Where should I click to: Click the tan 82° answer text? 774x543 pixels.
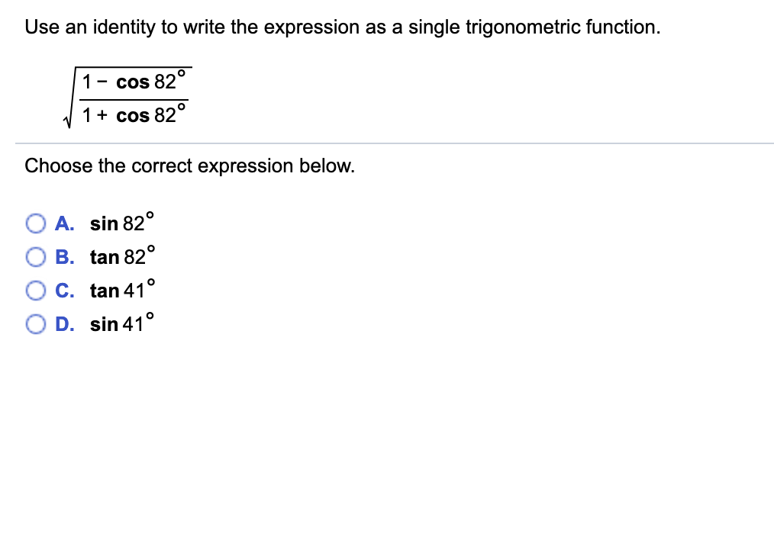(121, 257)
